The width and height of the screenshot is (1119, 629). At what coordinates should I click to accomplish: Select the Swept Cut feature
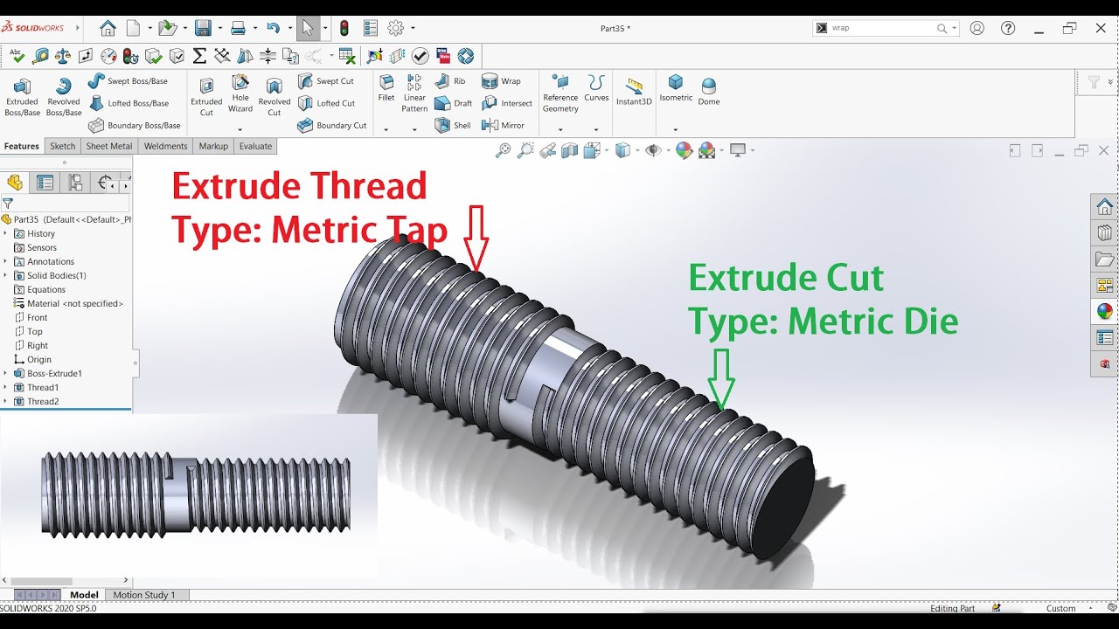[x=326, y=81]
